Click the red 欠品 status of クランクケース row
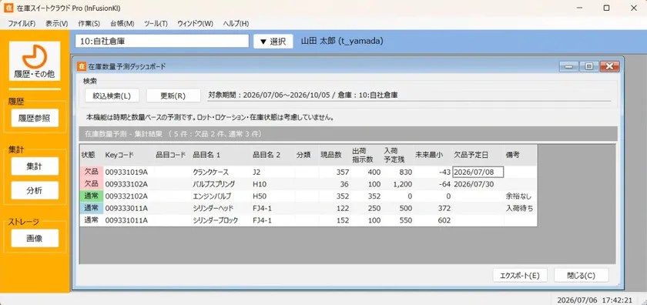Screen dimensions: 647x305 (x=91, y=172)
